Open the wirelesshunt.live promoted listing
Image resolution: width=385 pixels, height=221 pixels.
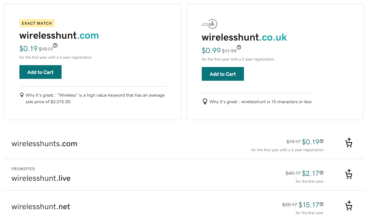pos(41,178)
